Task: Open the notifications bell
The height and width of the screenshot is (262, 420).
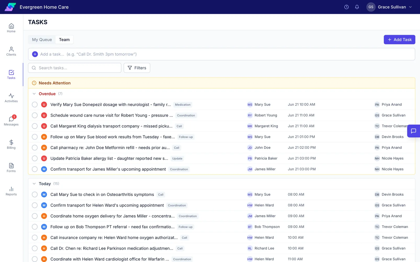Action: [x=357, y=7]
